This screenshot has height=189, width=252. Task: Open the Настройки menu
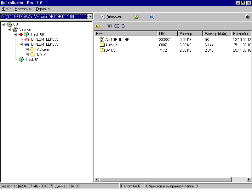coord(23,9)
